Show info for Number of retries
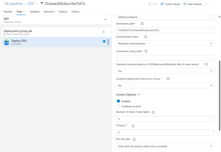 point(153,112)
